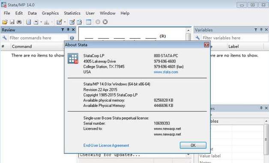
Task: Click the Print toolbar icon
Action: pyautogui.click(x=19, y=22)
